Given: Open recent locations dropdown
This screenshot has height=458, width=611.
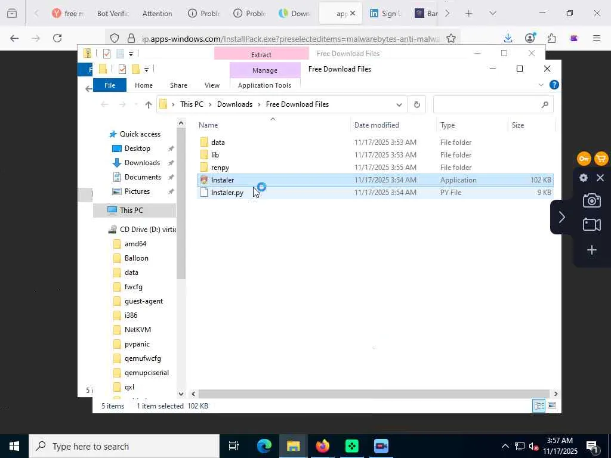Looking at the screenshot, I should (x=135, y=104).
